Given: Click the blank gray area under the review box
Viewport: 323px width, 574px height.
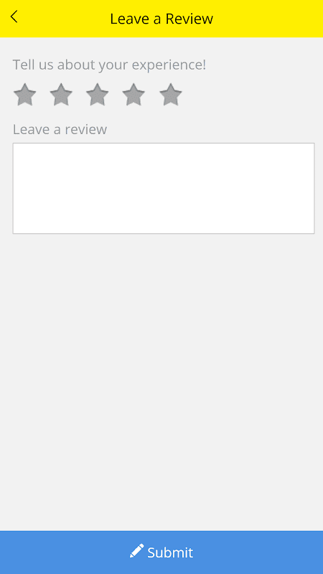Looking at the screenshot, I should (161, 381).
